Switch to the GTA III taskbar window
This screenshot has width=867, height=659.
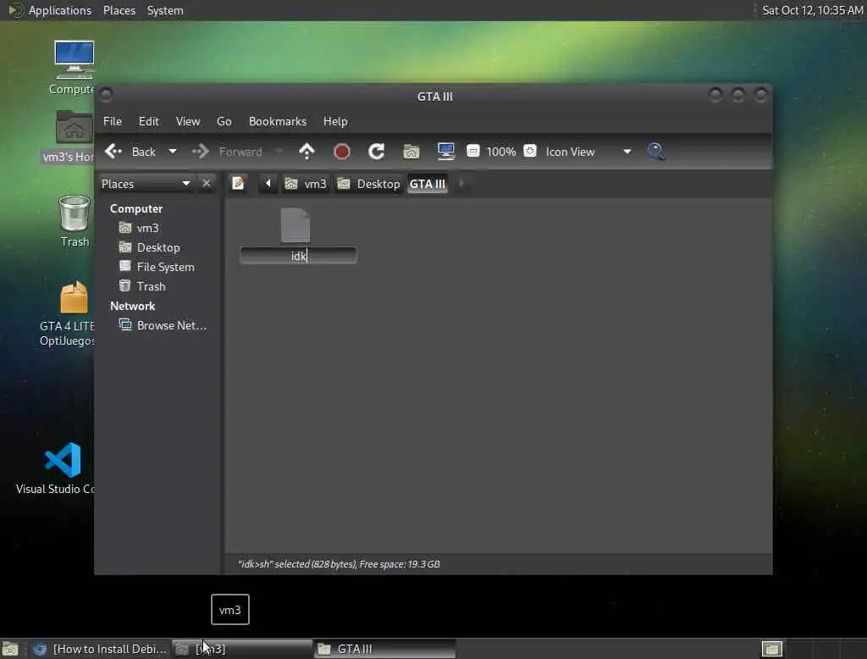tap(385, 649)
